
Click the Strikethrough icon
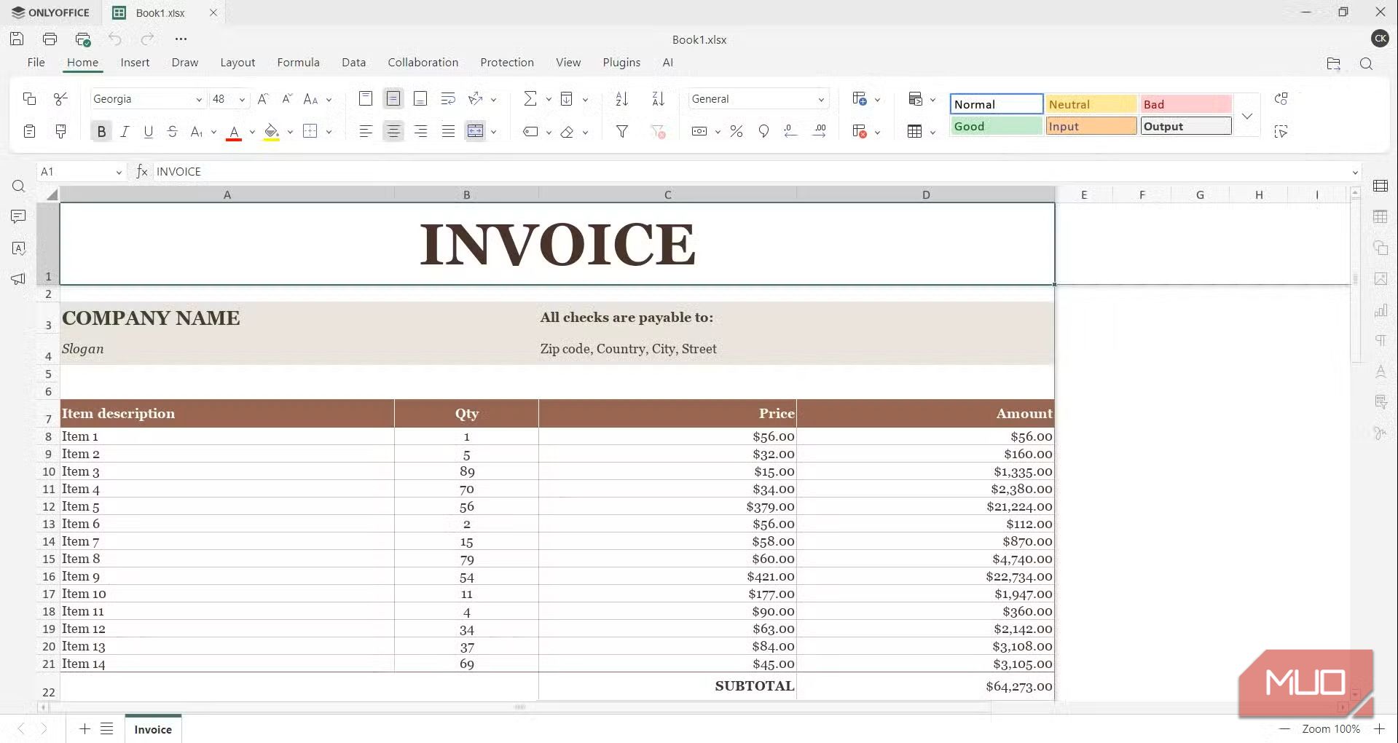pyautogui.click(x=172, y=131)
